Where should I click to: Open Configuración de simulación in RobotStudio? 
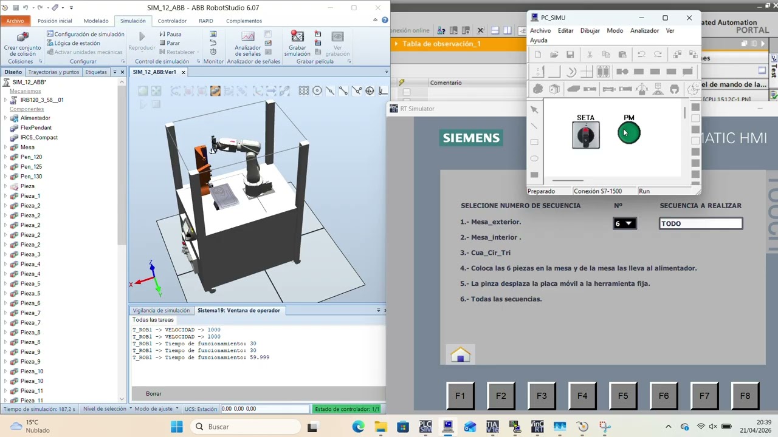point(86,35)
